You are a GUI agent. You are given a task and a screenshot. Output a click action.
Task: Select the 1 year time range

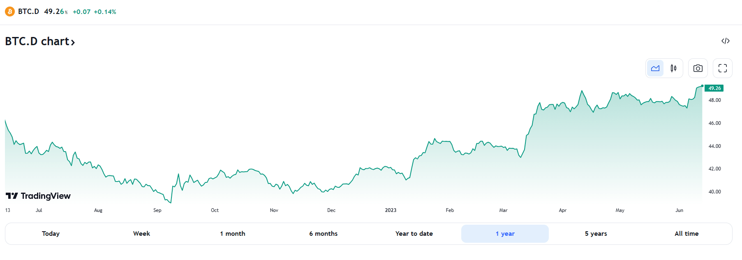click(505, 234)
